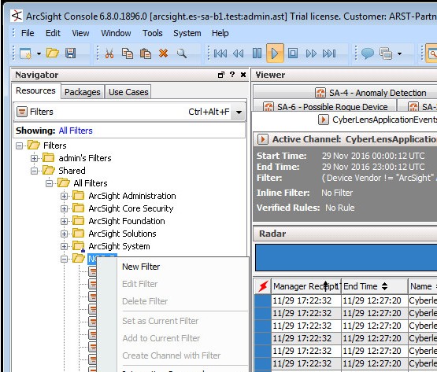The height and width of the screenshot is (372, 437).
Task: Stop the active channel
Action: tap(293, 53)
